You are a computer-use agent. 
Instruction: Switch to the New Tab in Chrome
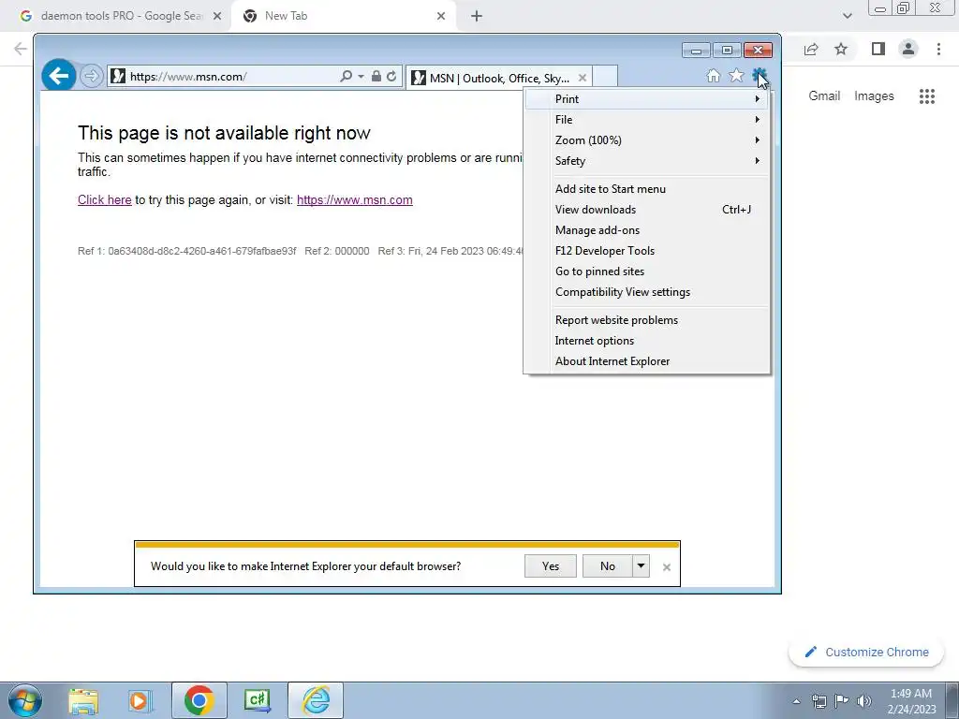point(343,16)
